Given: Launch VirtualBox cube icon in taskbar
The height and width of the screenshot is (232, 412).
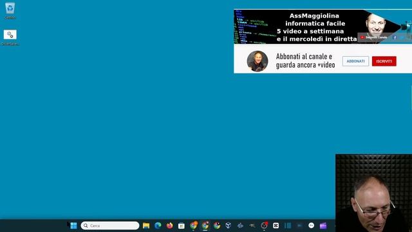Looking at the screenshot, I should 229,226.
